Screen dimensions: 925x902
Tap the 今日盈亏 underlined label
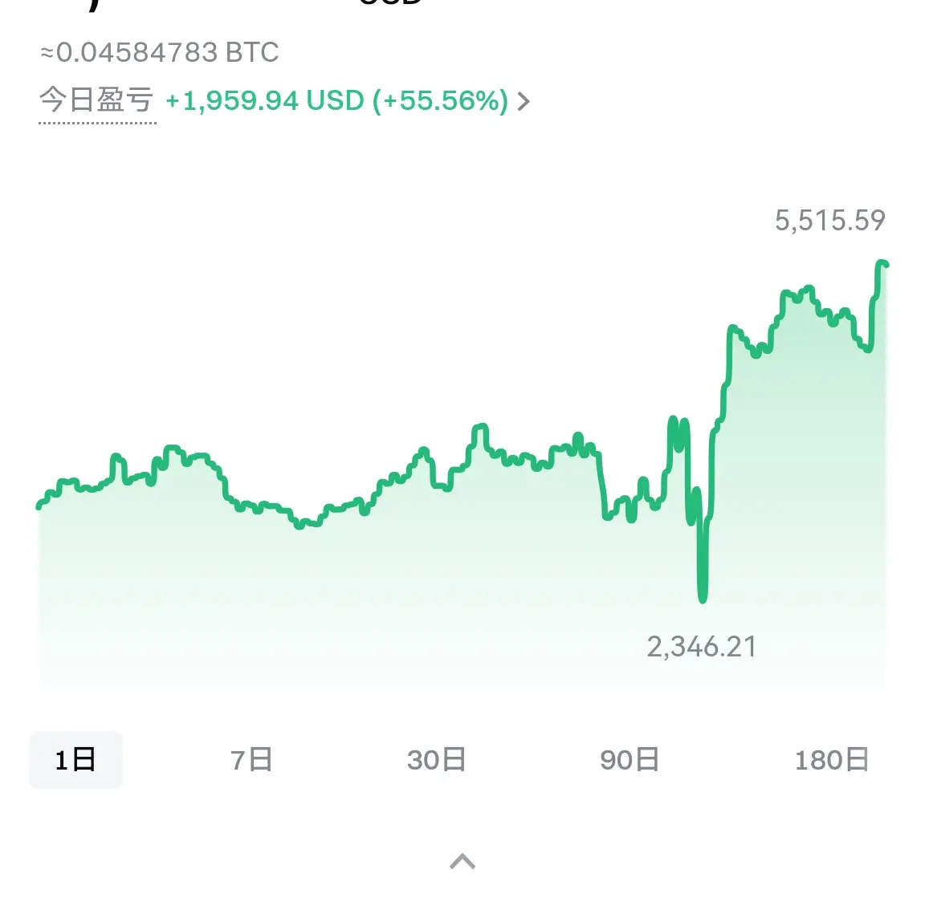(x=96, y=100)
